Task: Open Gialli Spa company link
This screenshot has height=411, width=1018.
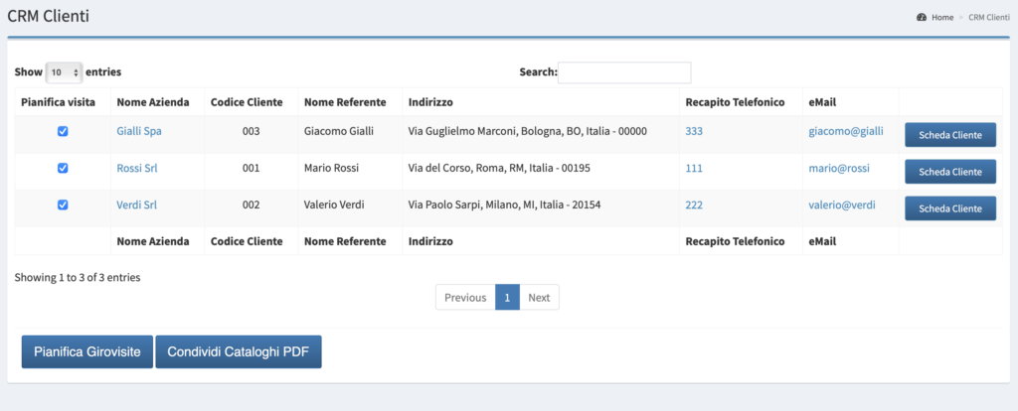Action: click(139, 131)
